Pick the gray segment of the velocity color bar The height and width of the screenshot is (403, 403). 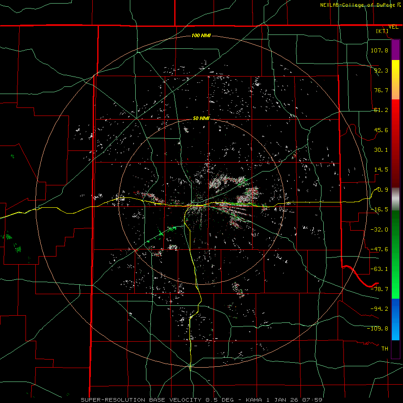point(395,199)
